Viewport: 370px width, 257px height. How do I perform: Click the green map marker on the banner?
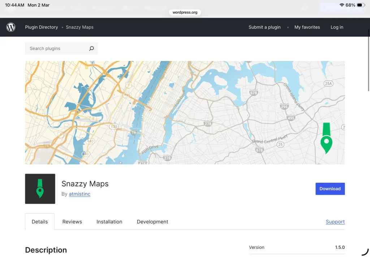[326, 141]
